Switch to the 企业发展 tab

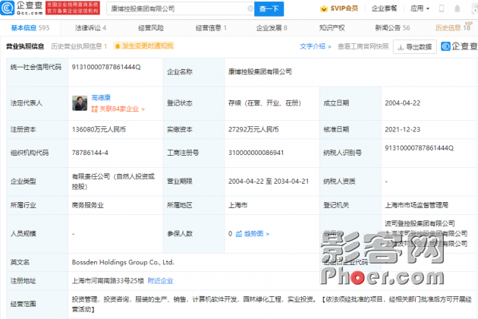click(x=272, y=28)
